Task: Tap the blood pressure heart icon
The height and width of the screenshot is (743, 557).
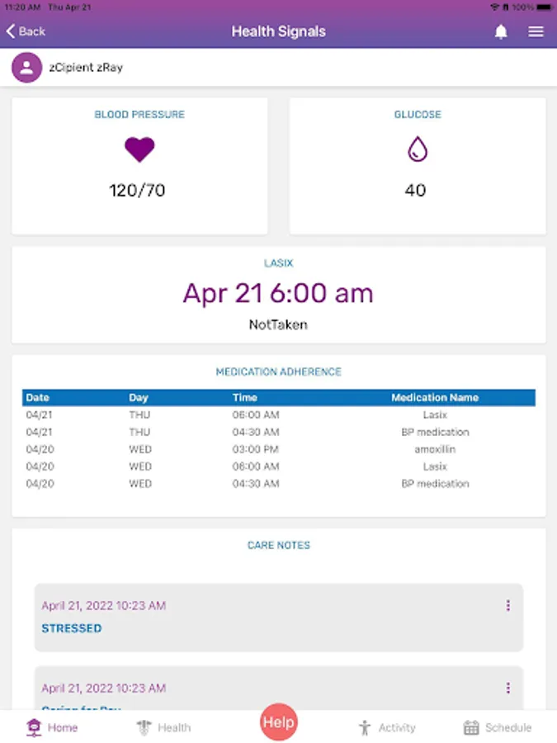Action: point(139,149)
